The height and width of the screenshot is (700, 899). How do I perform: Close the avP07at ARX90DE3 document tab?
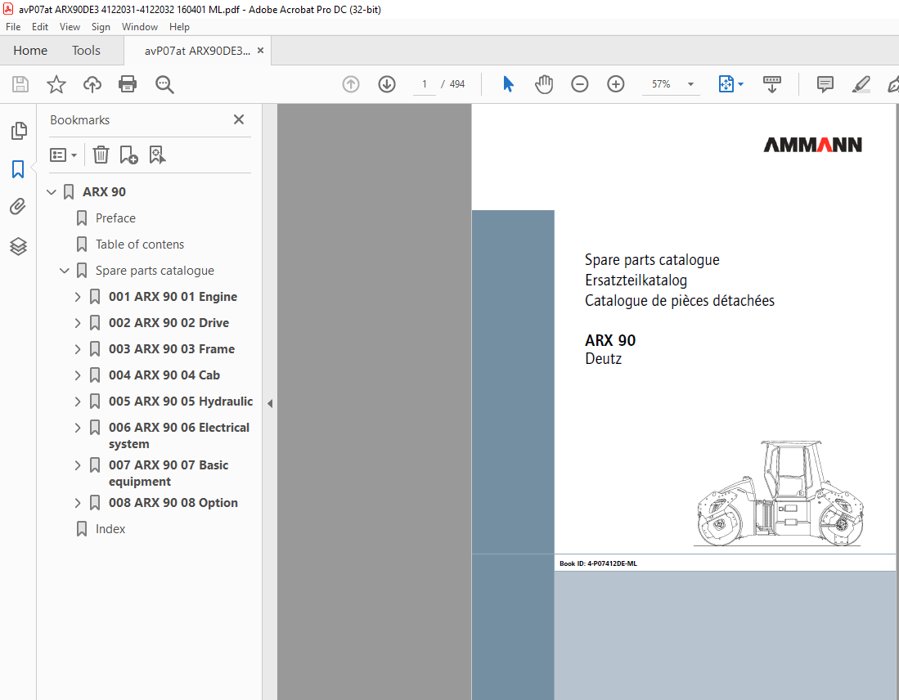[x=260, y=51]
